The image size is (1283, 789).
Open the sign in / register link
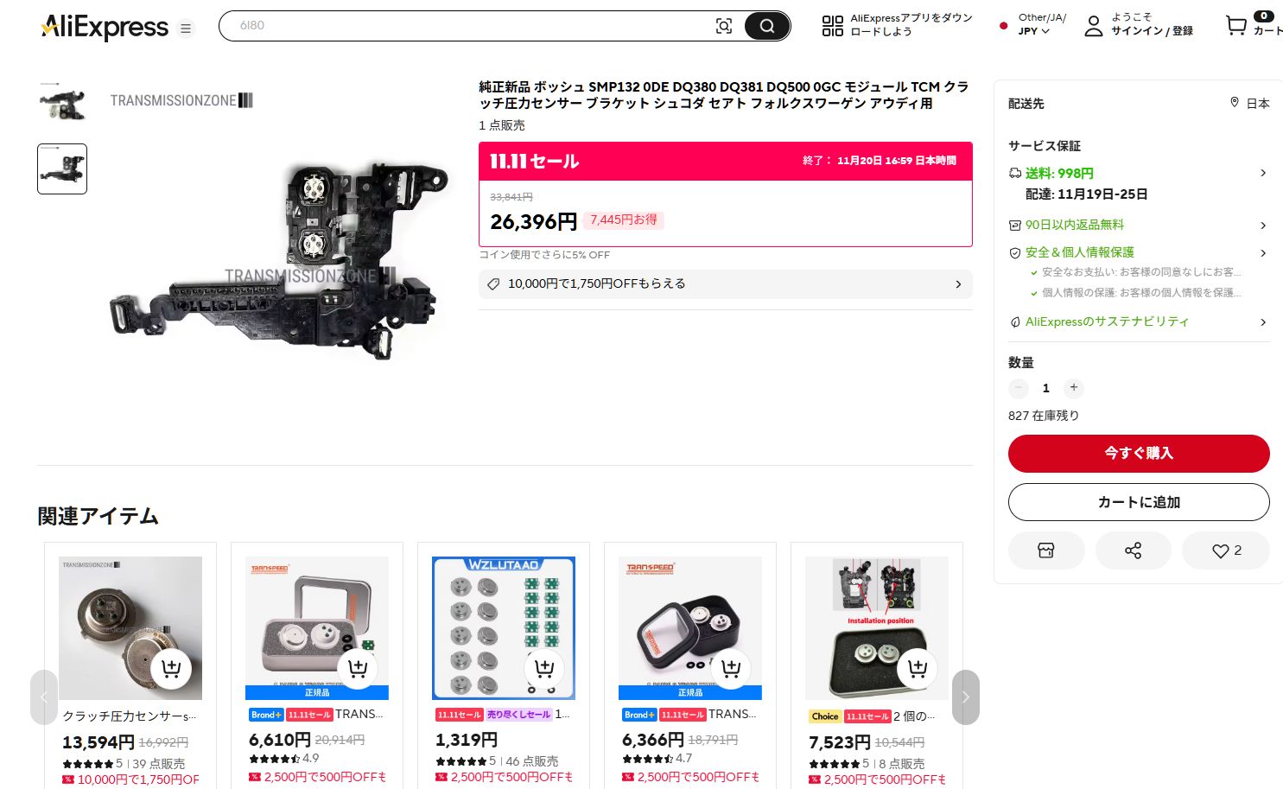pyautogui.click(x=1151, y=31)
